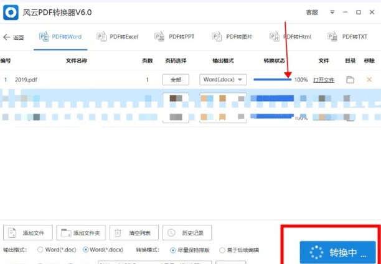Switch to the PDF转TXT tab
This screenshot has width=381, height=264.
pyautogui.click(x=347, y=37)
